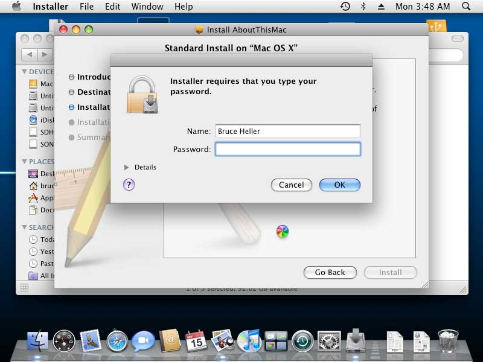The width and height of the screenshot is (483, 362).
Task: Click the Finder forward navigation arrow
Action: (45, 54)
